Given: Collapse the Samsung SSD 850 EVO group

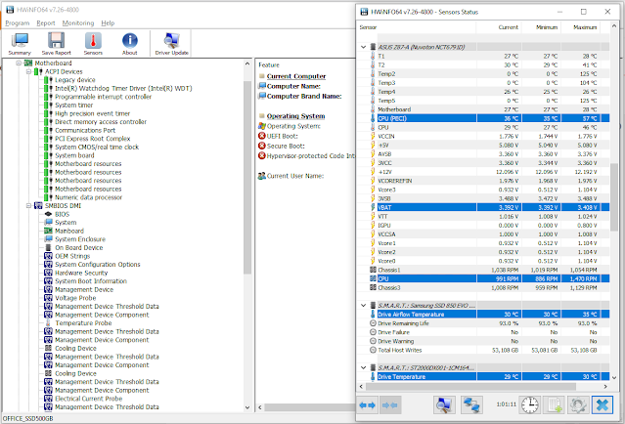Looking at the screenshot, I should pos(363,306).
